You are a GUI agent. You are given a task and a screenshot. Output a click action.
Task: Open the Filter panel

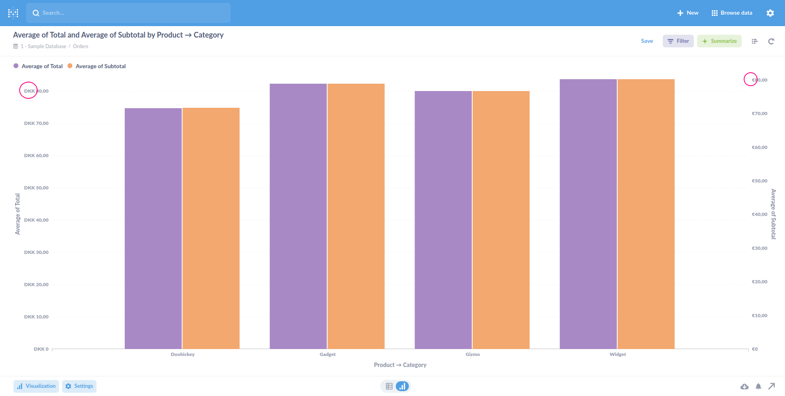678,41
